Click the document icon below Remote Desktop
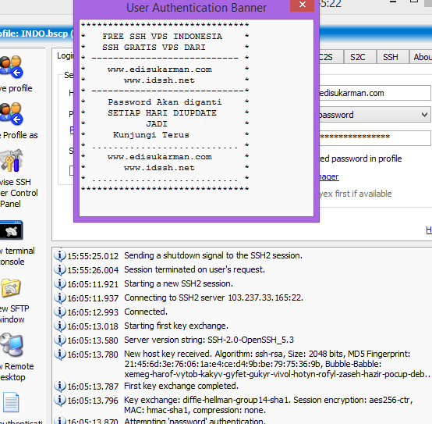 [x=11, y=402]
